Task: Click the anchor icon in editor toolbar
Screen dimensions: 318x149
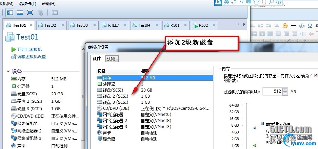Action: [302, 26]
